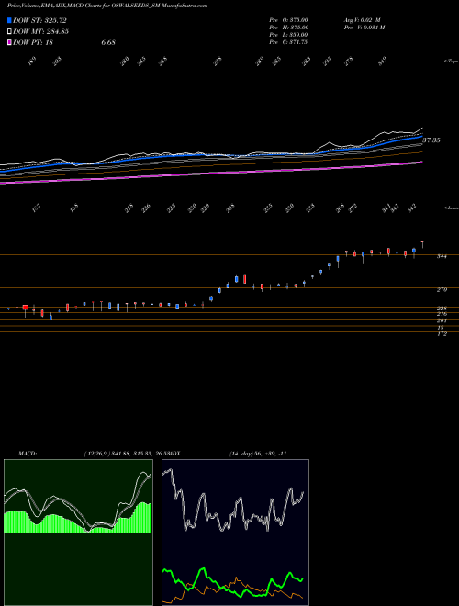459x606 pixels.
Task: Click the white DOW MT legend swatch
Action: click(9, 32)
